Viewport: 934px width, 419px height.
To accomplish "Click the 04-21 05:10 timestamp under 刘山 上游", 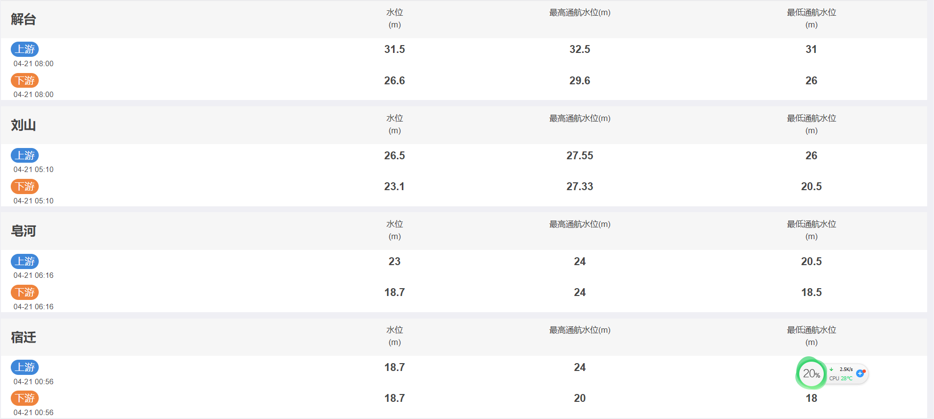I will (x=33, y=170).
